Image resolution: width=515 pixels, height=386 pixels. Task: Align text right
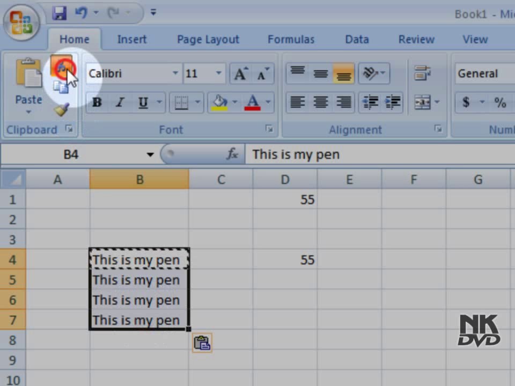coord(343,102)
